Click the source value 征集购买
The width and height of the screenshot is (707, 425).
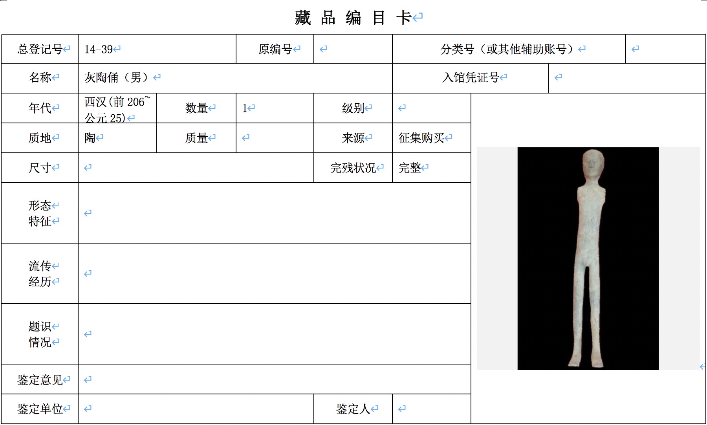[421, 138]
